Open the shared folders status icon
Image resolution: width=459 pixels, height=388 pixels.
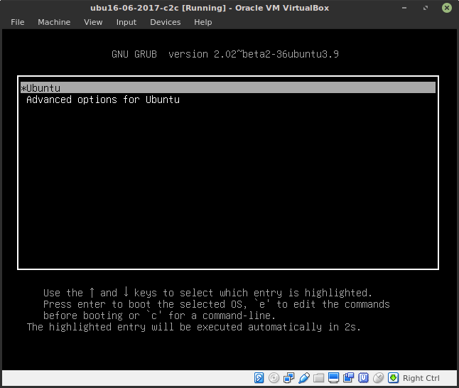[318, 378]
